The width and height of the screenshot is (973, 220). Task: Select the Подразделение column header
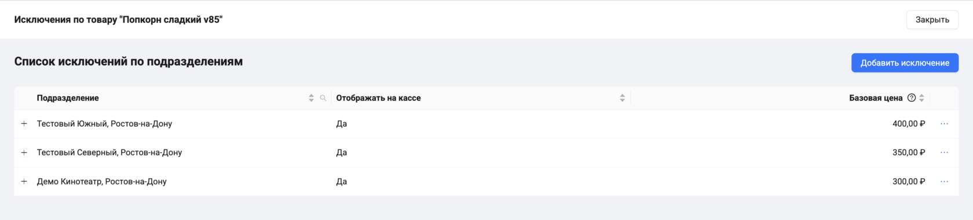(68, 98)
